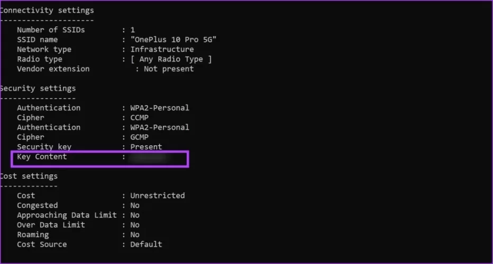This screenshot has width=493, height=264.
Task: Click the "Default" cost source value
Action: (146, 244)
